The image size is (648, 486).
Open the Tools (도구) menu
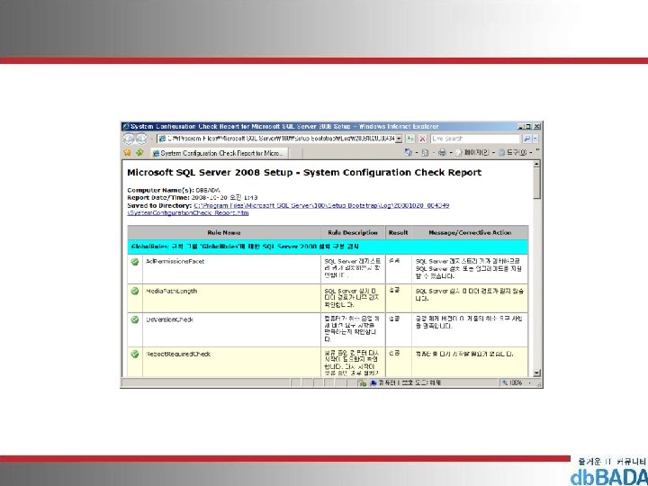(x=513, y=153)
